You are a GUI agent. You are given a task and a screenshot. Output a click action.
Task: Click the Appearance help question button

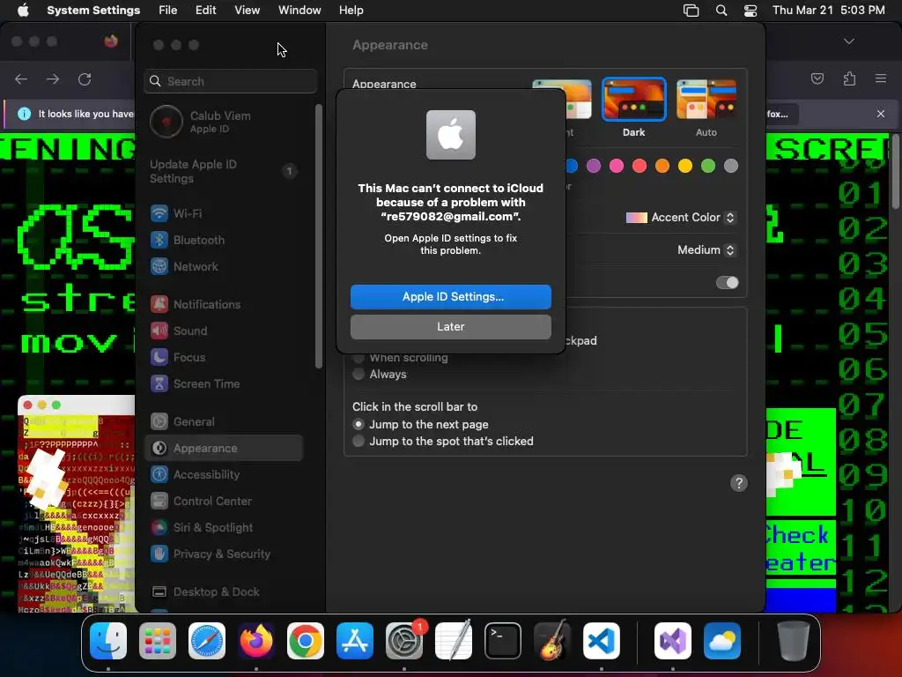coord(739,483)
